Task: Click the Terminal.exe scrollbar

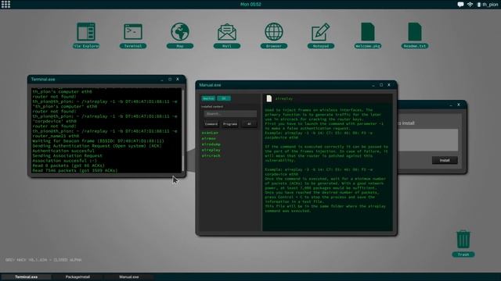Action: tap(182, 130)
